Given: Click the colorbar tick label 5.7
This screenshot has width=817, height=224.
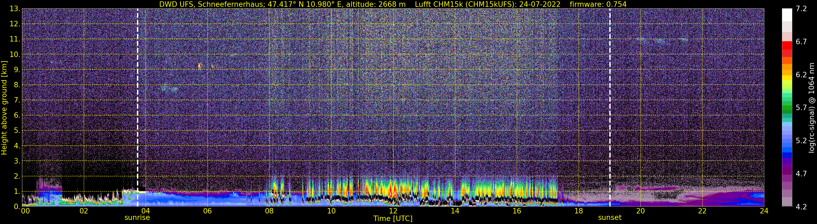Looking at the screenshot, I should (x=801, y=108).
